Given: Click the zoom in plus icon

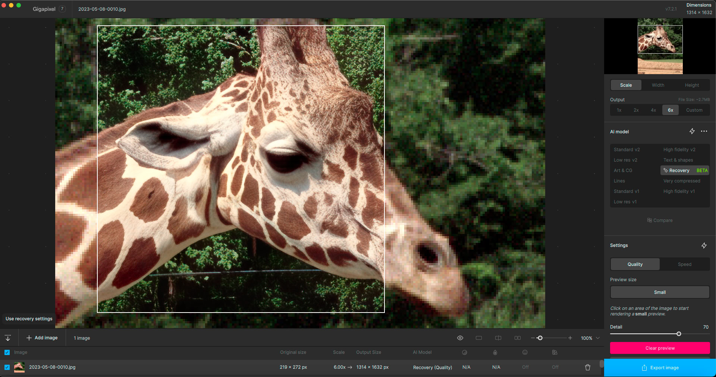Looking at the screenshot, I should tap(570, 338).
